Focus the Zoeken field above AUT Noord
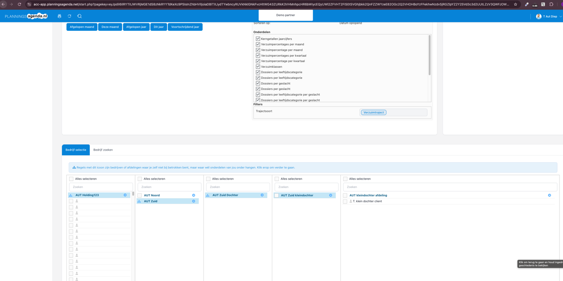 pos(169,187)
